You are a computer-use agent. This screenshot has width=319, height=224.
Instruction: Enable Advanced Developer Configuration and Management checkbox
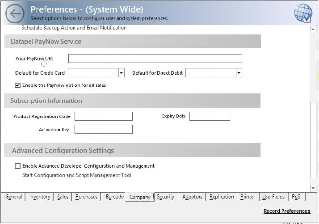(18, 166)
